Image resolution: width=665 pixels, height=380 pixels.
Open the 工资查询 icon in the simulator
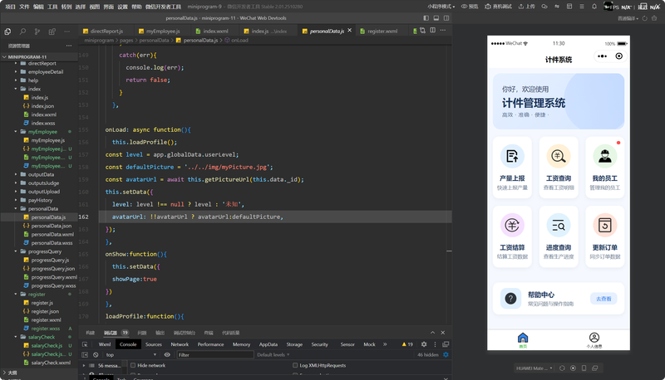click(559, 156)
